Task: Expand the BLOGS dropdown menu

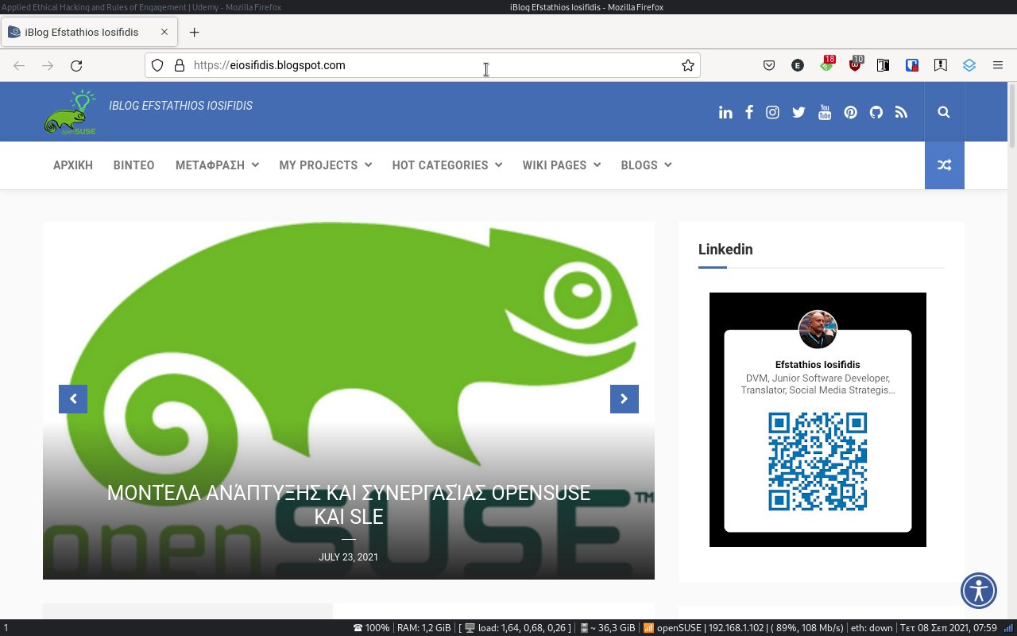Action: [646, 165]
